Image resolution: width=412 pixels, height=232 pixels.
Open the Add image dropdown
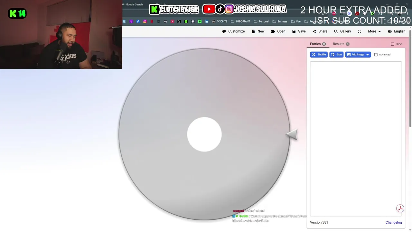(358, 54)
